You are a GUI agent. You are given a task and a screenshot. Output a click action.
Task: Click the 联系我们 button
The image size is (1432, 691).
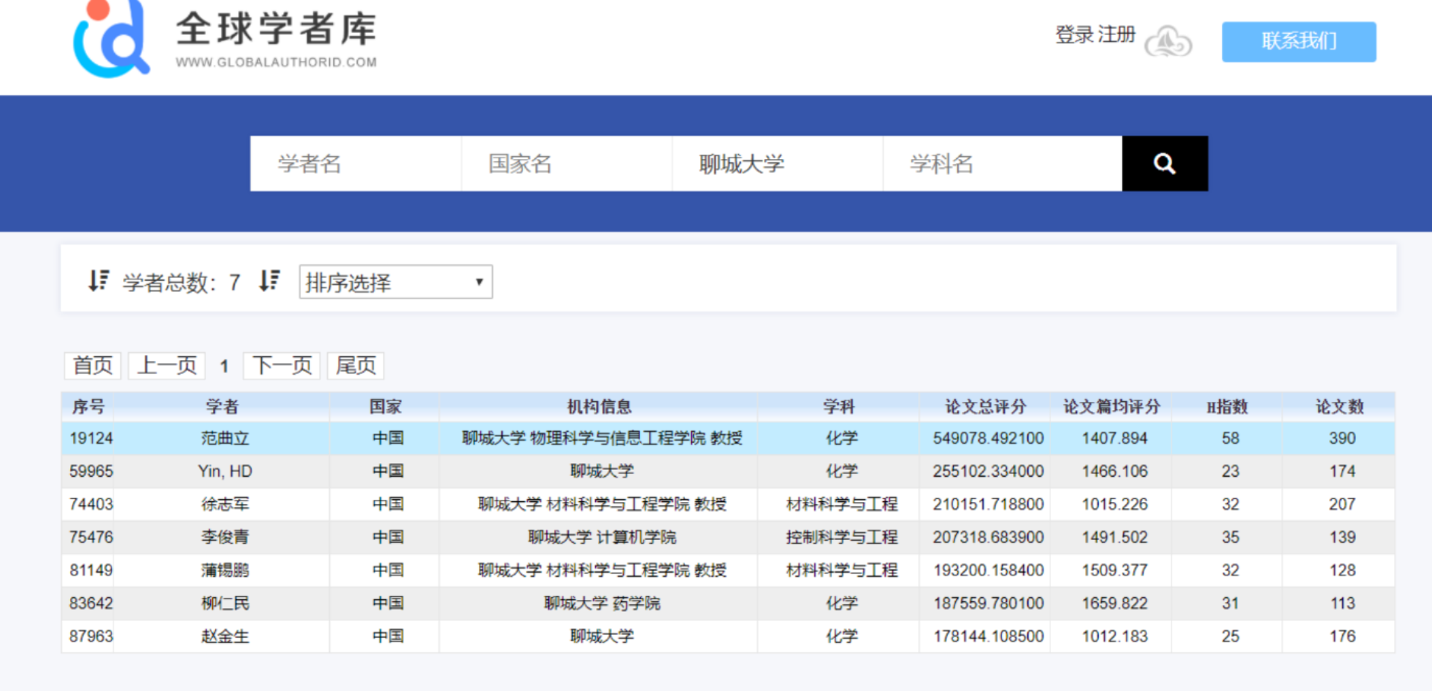coord(1298,42)
